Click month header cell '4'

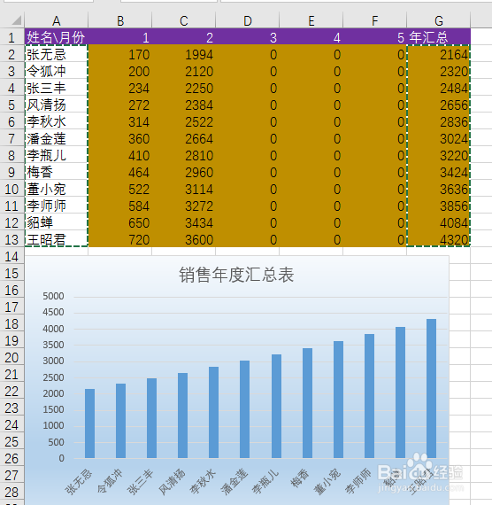coord(311,37)
